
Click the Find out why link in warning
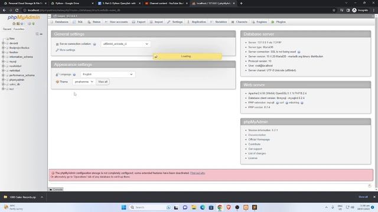coord(197,173)
